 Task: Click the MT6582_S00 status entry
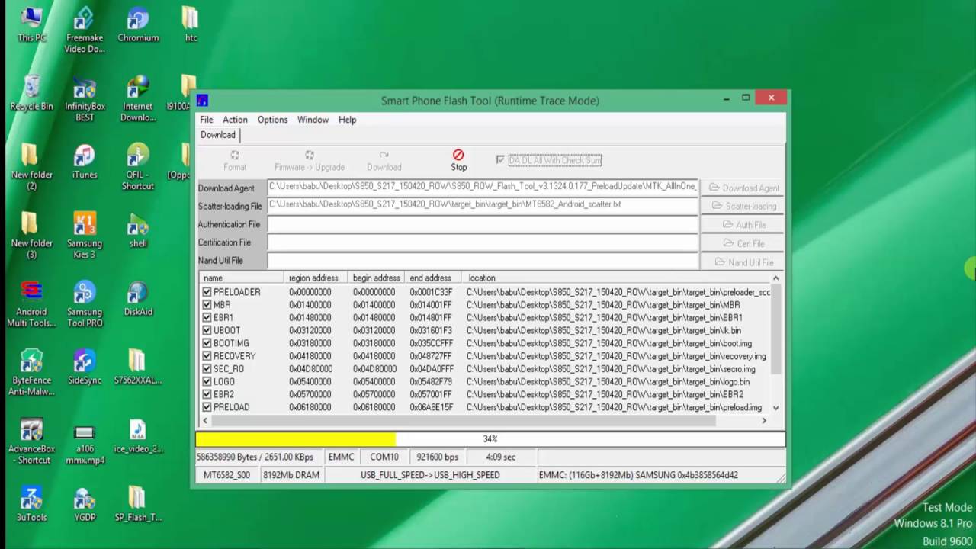[x=226, y=474]
